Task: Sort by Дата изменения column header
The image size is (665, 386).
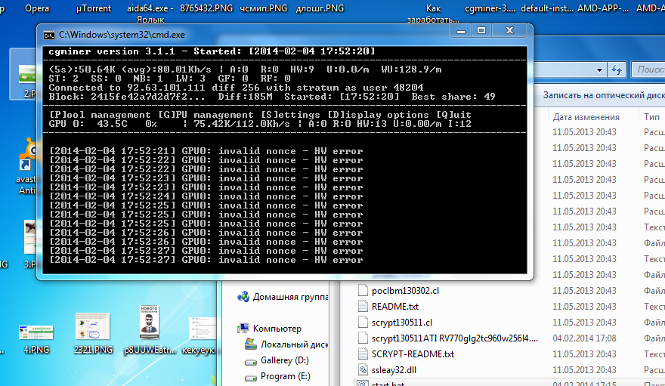Action: pos(586,117)
